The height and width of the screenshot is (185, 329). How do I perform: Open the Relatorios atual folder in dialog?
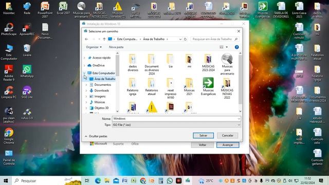tap(152, 87)
